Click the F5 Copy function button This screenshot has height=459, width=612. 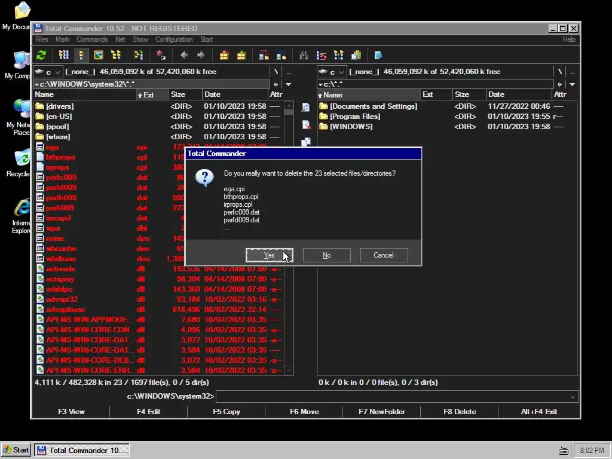(x=227, y=412)
